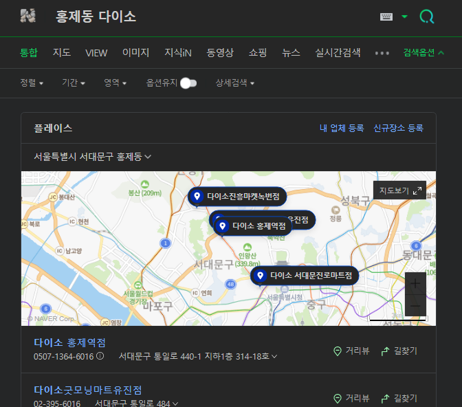Screen dimensions: 462x407
Task: Click the 플레이스 section heading
Action: [x=53, y=128]
